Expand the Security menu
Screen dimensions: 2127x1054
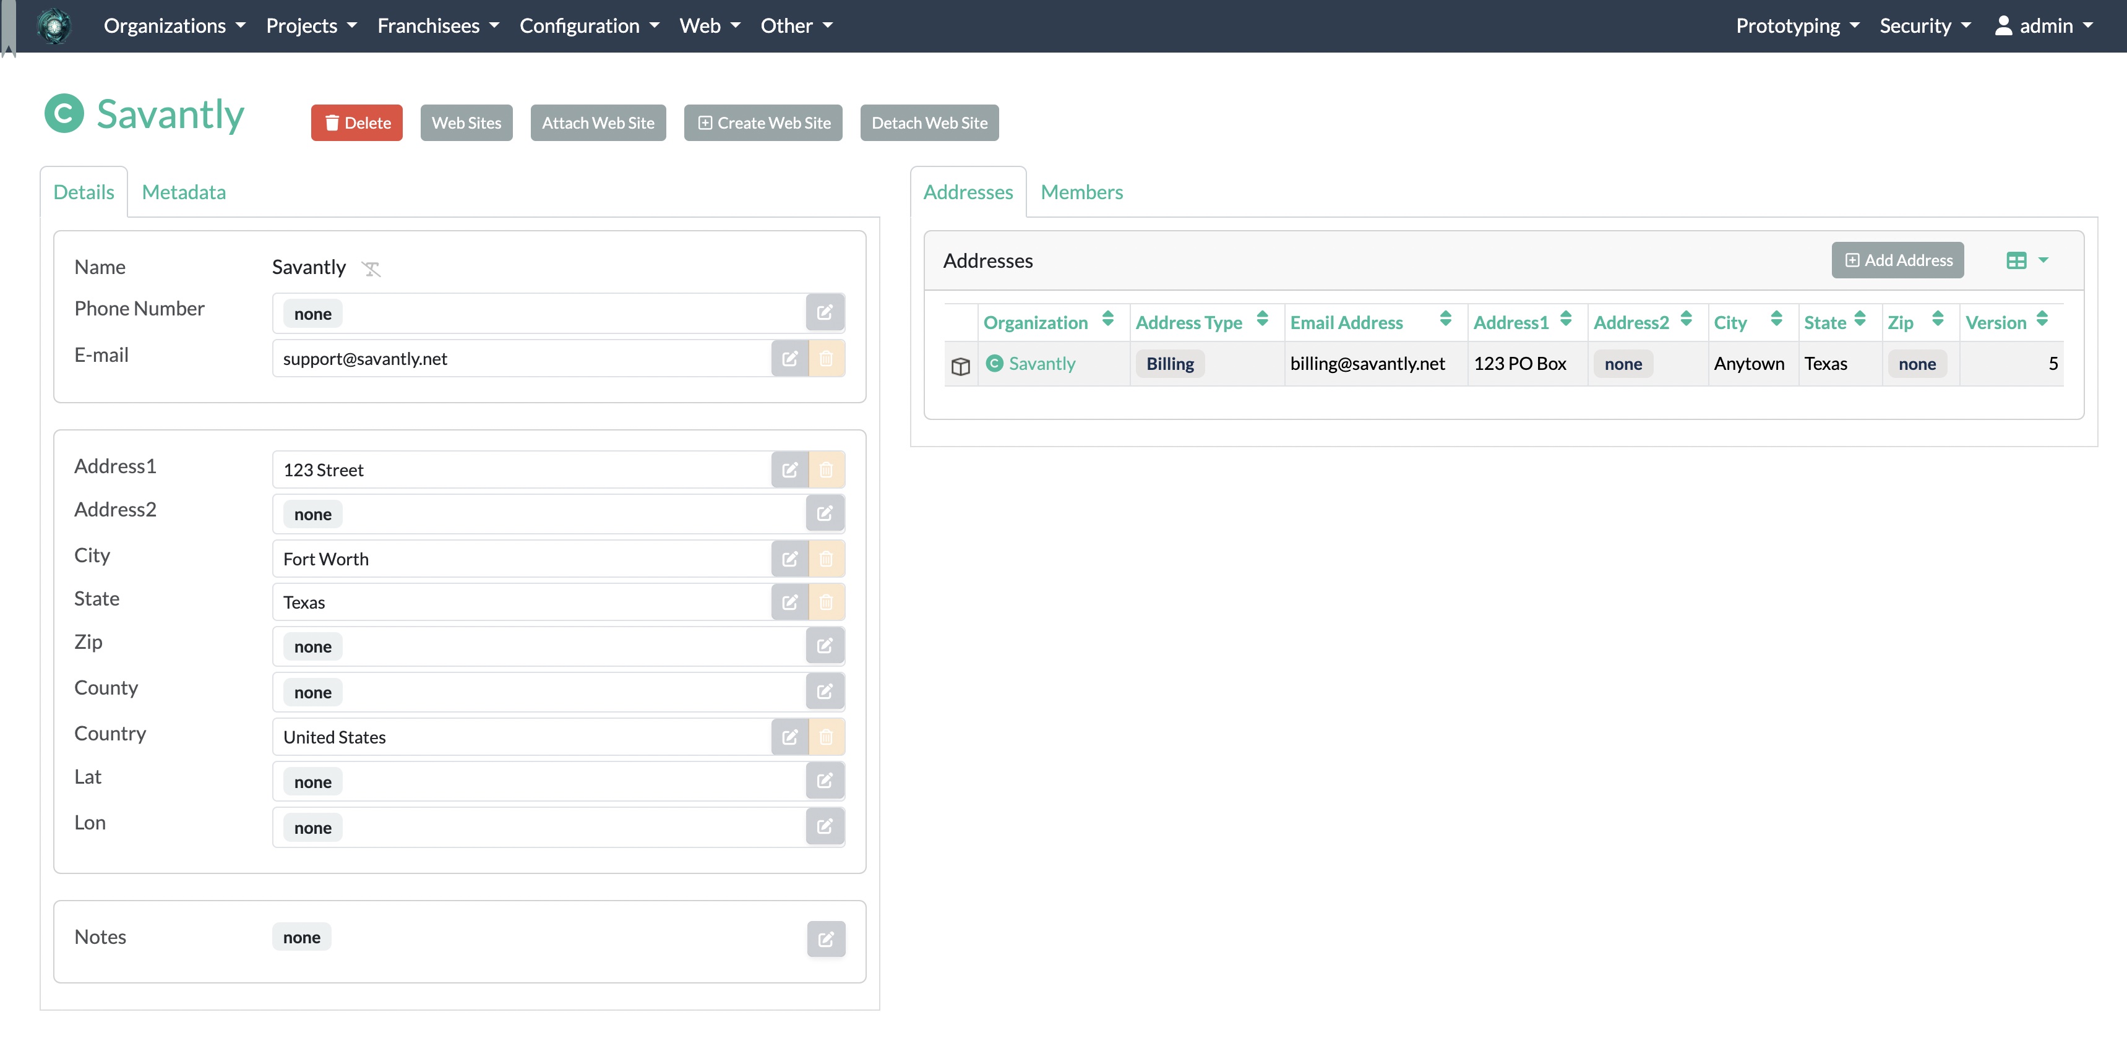tap(1925, 25)
